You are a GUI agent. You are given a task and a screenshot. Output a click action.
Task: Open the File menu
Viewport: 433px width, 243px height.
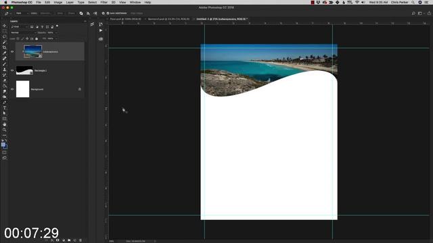[39, 2]
